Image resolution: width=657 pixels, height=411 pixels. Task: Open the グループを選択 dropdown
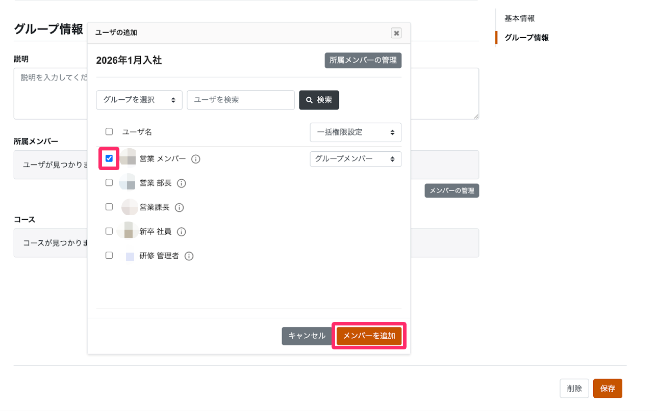click(x=139, y=100)
